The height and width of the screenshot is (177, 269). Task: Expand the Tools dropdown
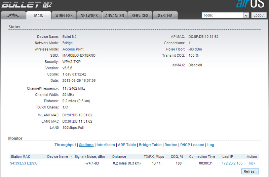(x=225, y=15)
